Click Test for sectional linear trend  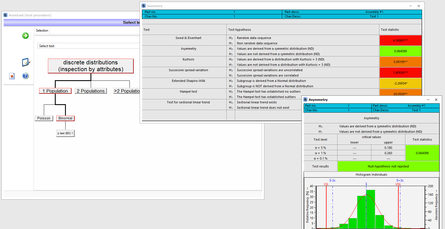188,102
